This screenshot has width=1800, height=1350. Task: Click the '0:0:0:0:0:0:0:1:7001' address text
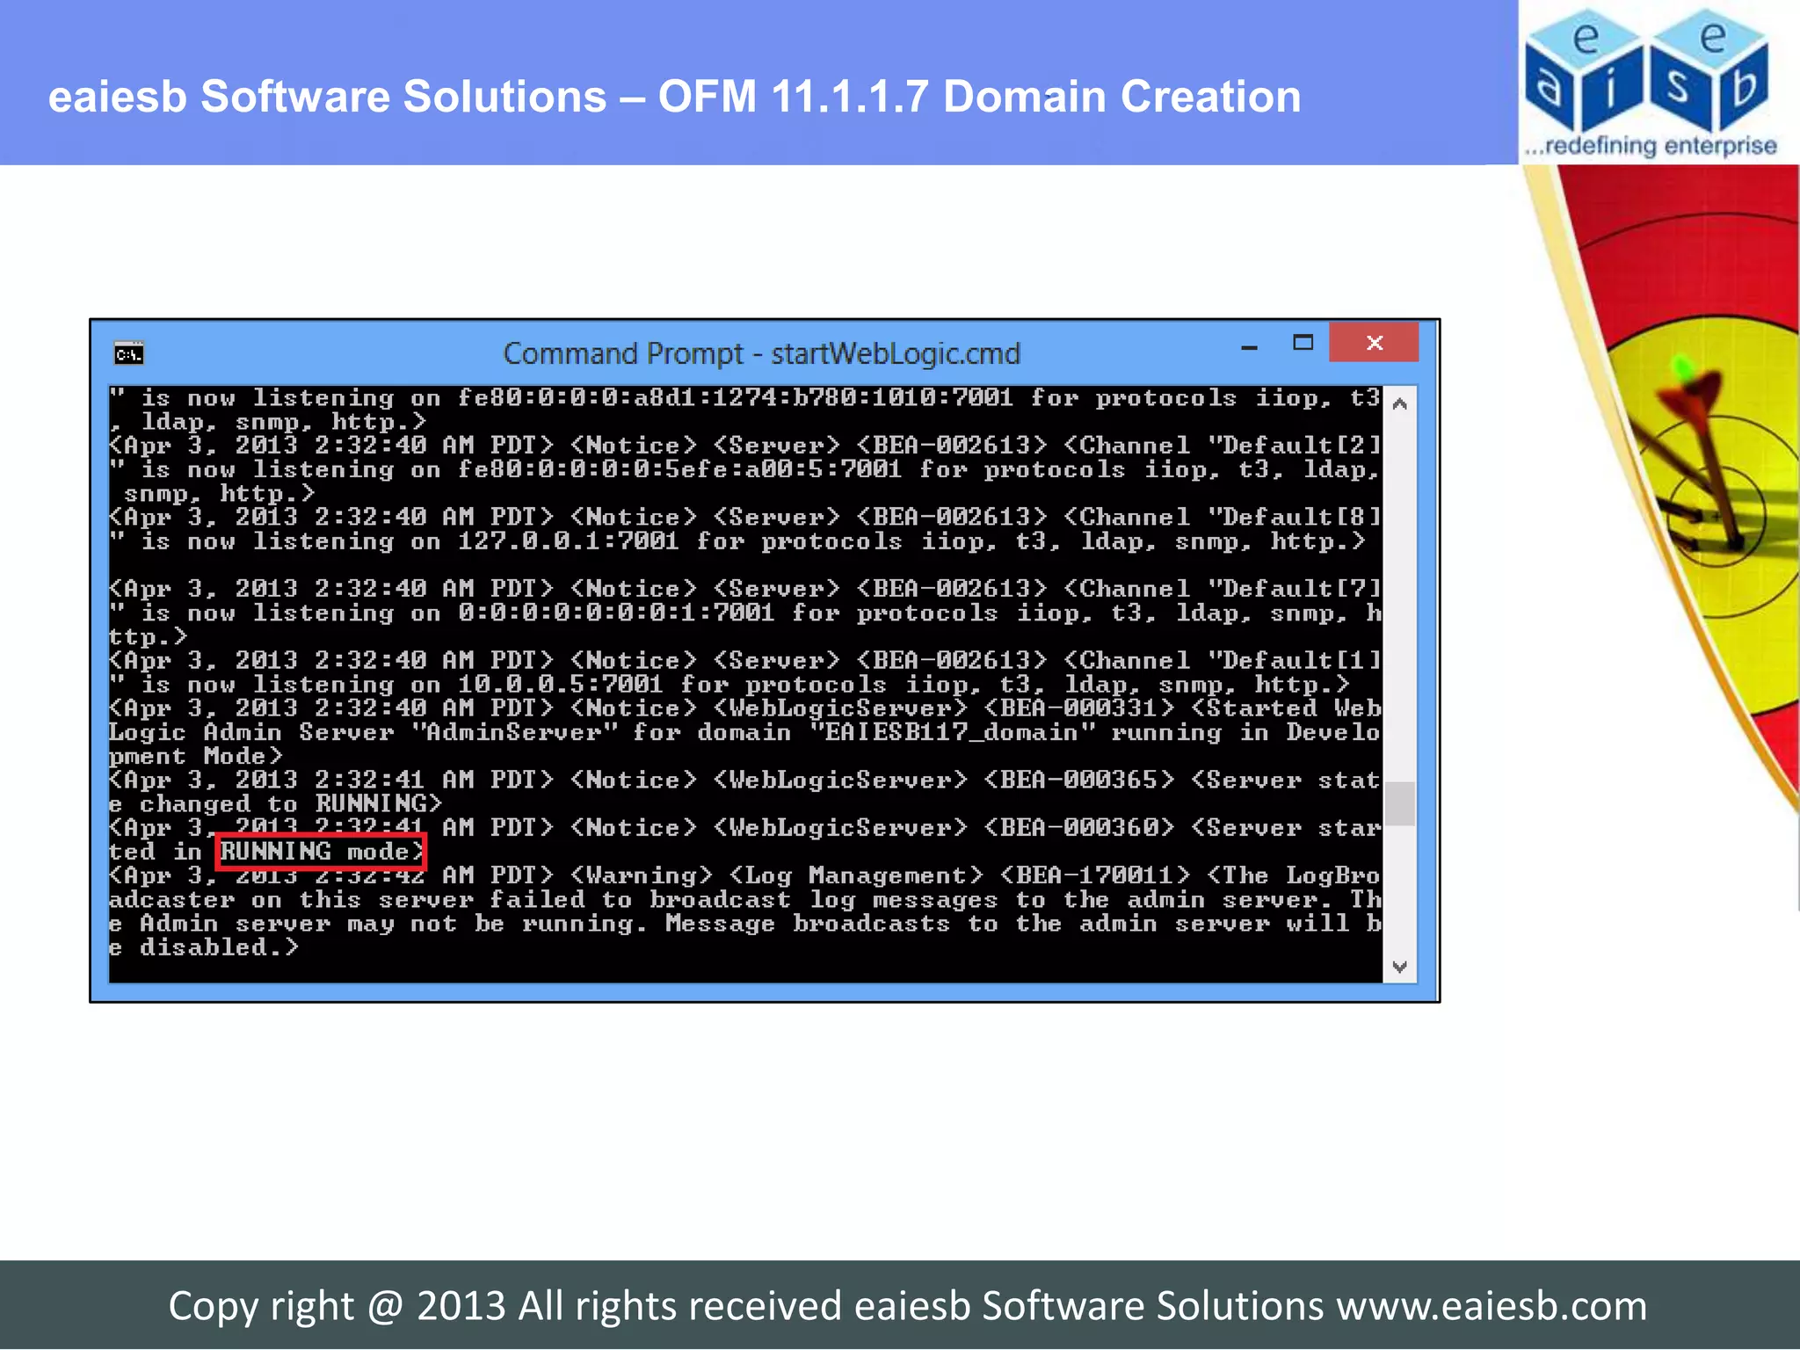(615, 612)
